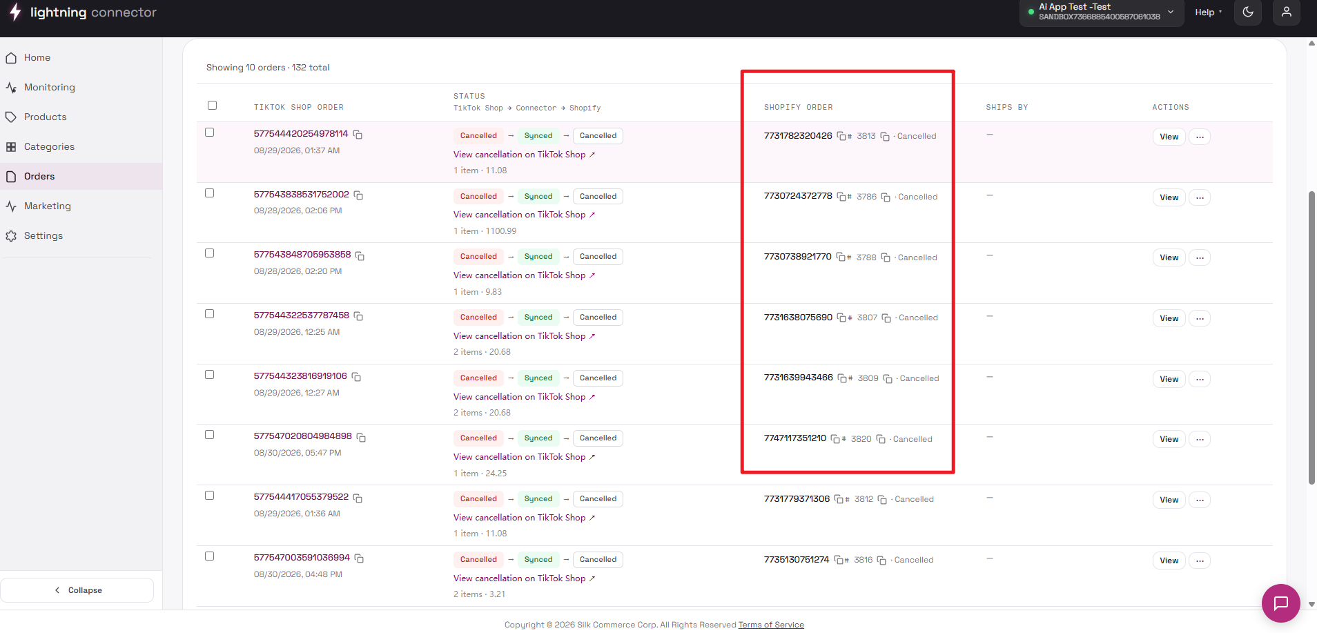The height and width of the screenshot is (633, 1317).
Task: Open the Categories page
Action: click(x=81, y=146)
